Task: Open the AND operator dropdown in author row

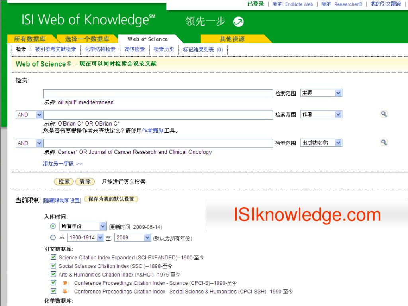Action: tap(29, 115)
